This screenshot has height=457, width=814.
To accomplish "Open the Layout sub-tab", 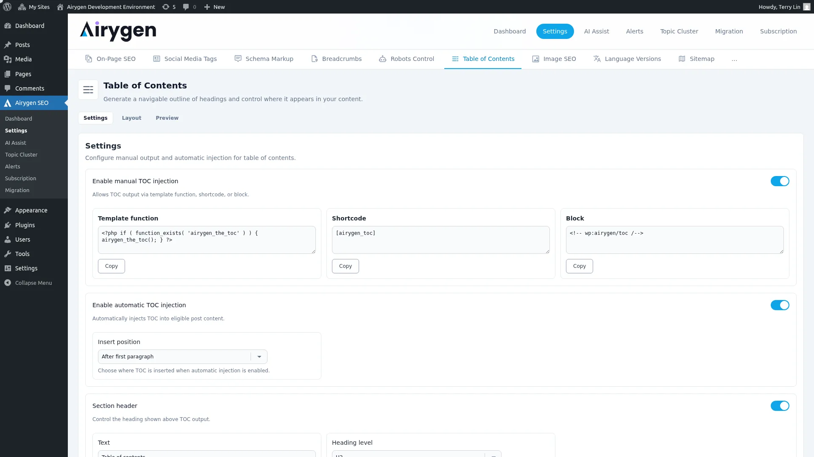I will click(131, 118).
